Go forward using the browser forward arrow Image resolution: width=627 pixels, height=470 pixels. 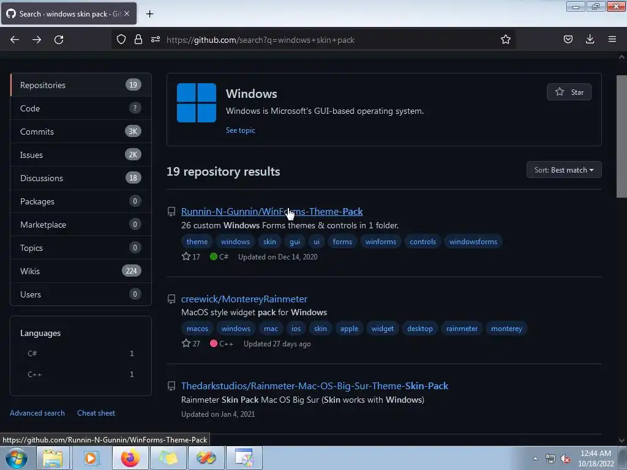coord(37,40)
